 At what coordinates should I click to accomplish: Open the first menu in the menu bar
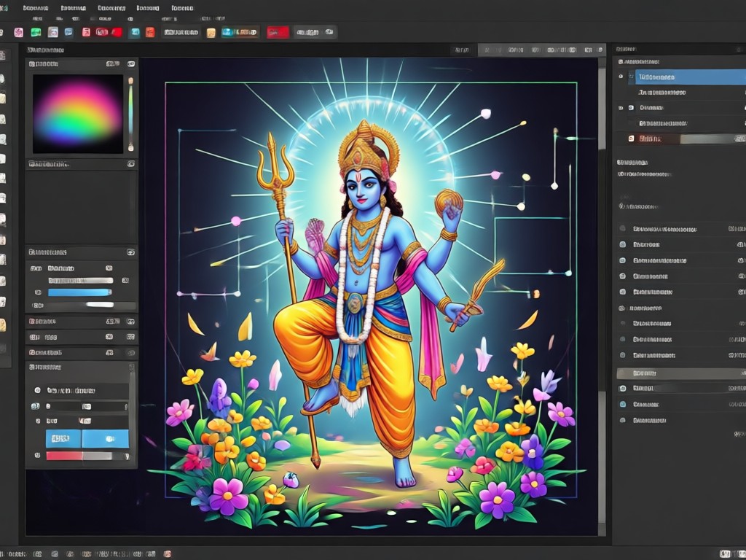36,8
